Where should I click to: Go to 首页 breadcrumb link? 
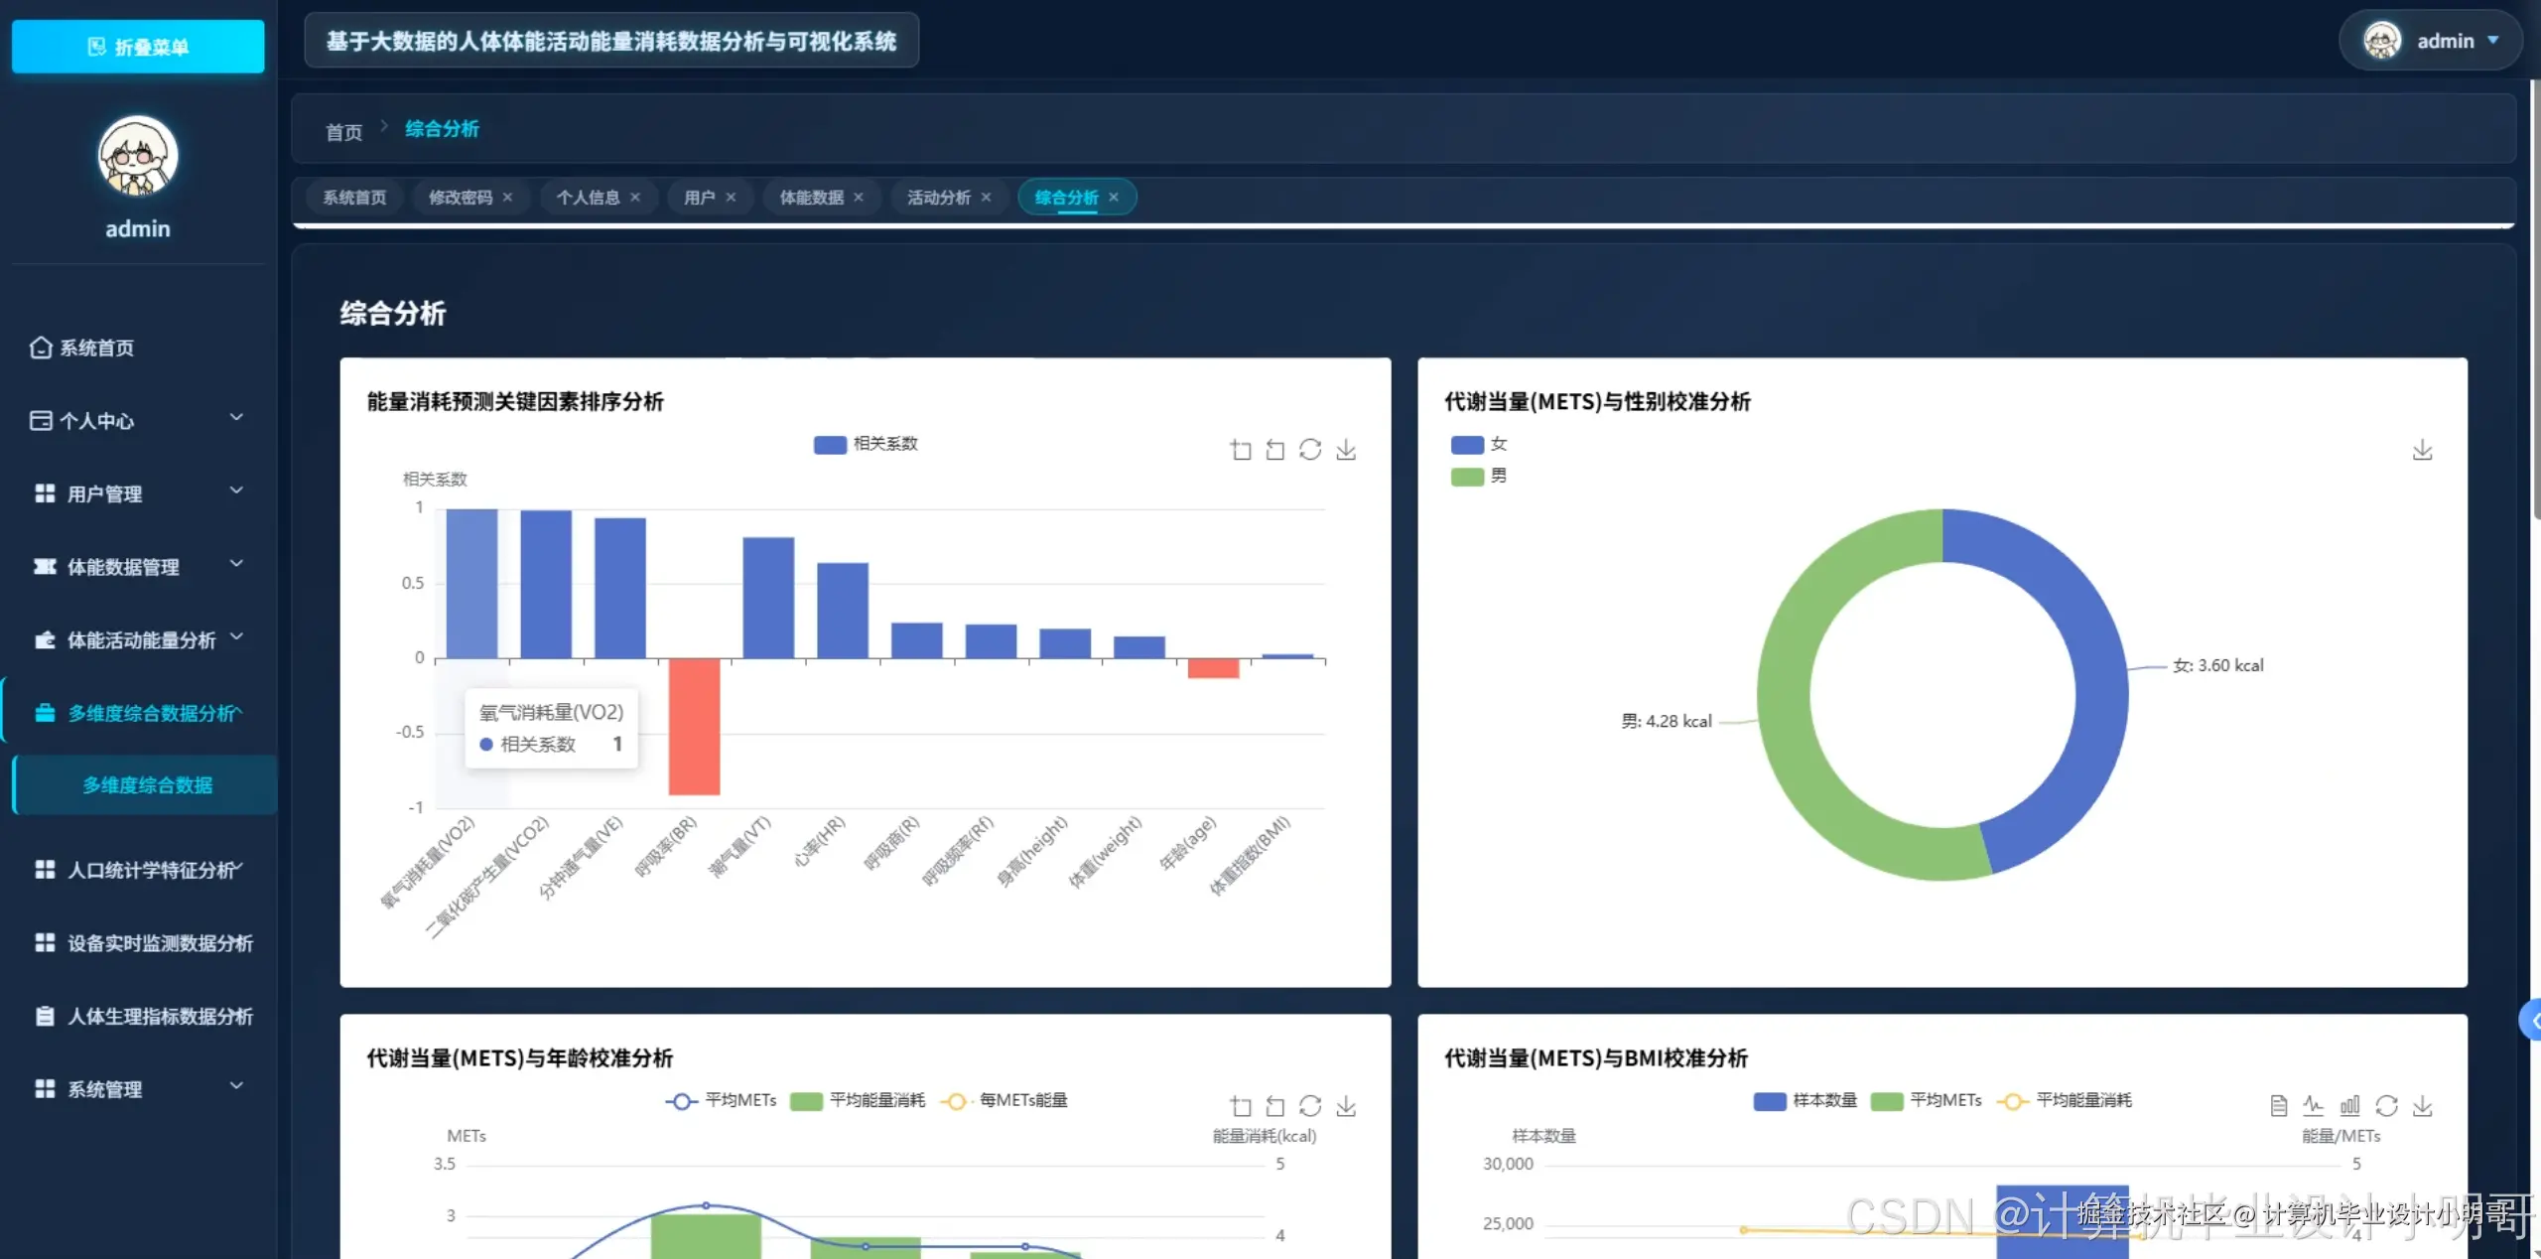click(x=343, y=131)
